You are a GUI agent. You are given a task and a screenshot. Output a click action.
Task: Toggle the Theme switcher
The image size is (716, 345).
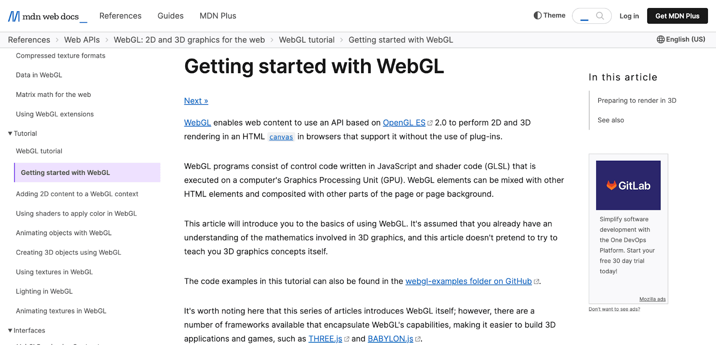point(550,16)
